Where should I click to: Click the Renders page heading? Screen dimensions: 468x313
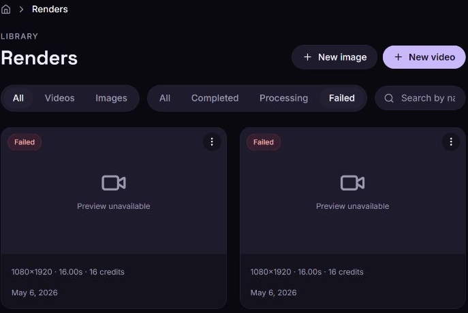click(x=39, y=58)
